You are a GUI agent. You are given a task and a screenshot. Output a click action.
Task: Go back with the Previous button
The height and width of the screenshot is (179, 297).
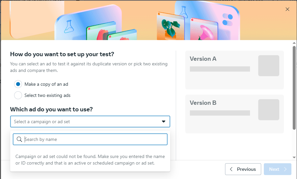(x=243, y=169)
